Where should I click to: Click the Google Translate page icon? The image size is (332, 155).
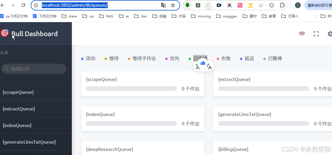164,5
